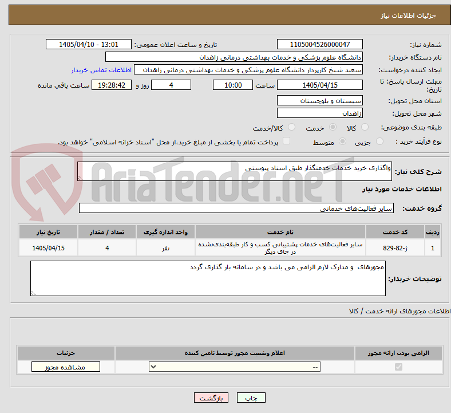Screen dimensions: 451x413
Task: Click the quantity cell showing 4
Action: [x=107, y=248]
